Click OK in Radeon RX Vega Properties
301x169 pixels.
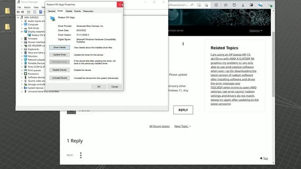99,86
